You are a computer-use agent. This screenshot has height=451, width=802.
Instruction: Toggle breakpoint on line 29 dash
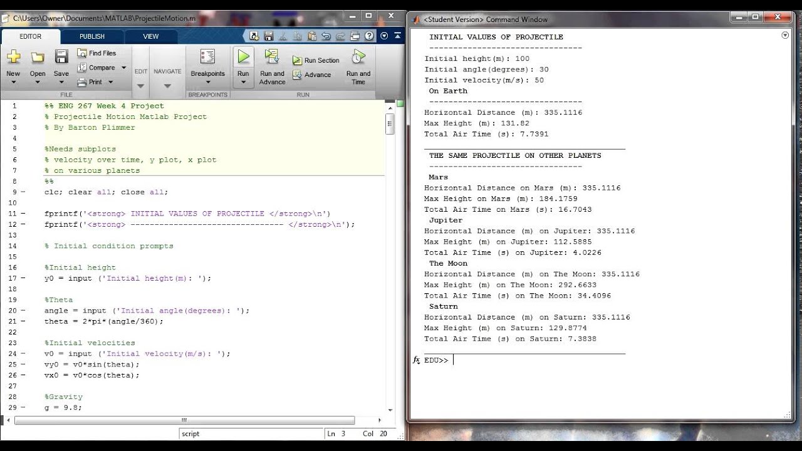pyautogui.click(x=23, y=408)
